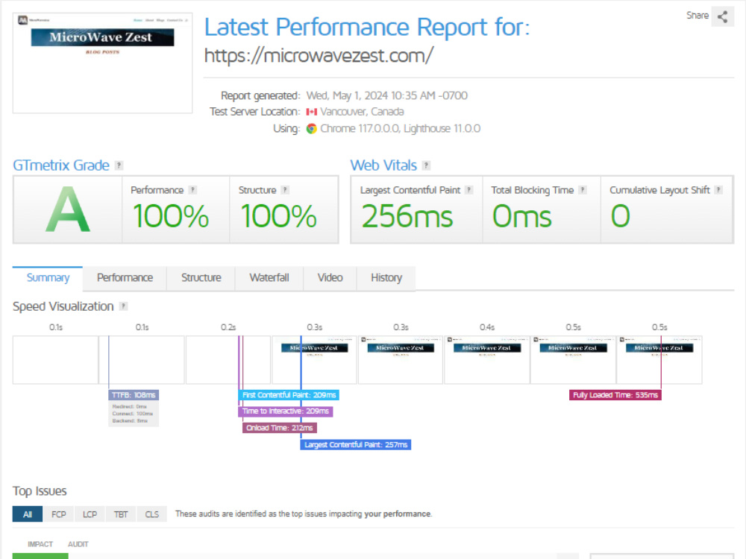The image size is (746, 559).
Task: Click the Chrome browser icon
Action: tap(312, 129)
